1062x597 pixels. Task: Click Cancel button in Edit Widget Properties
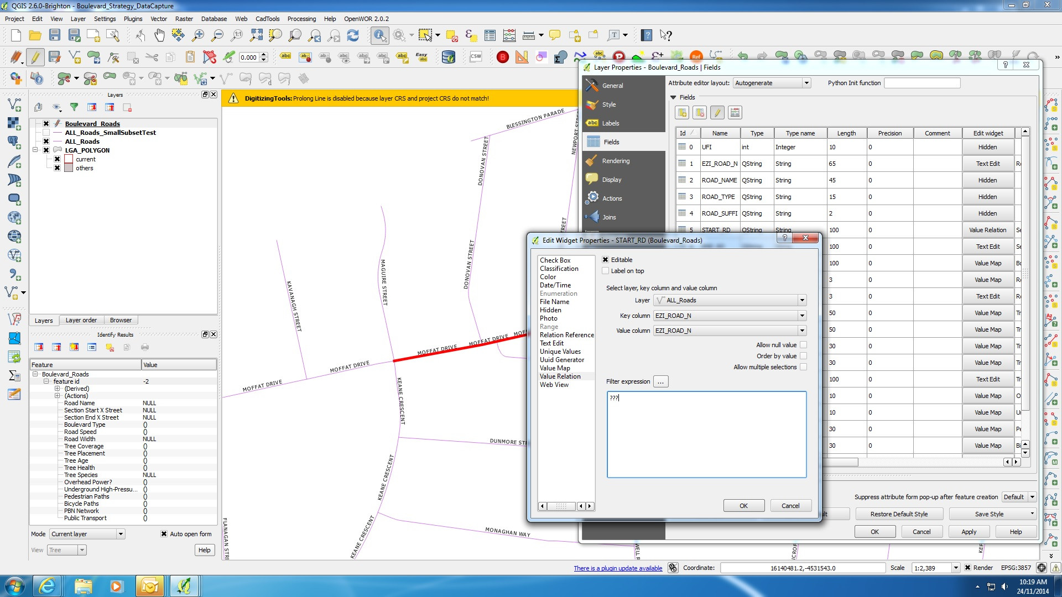[790, 506]
